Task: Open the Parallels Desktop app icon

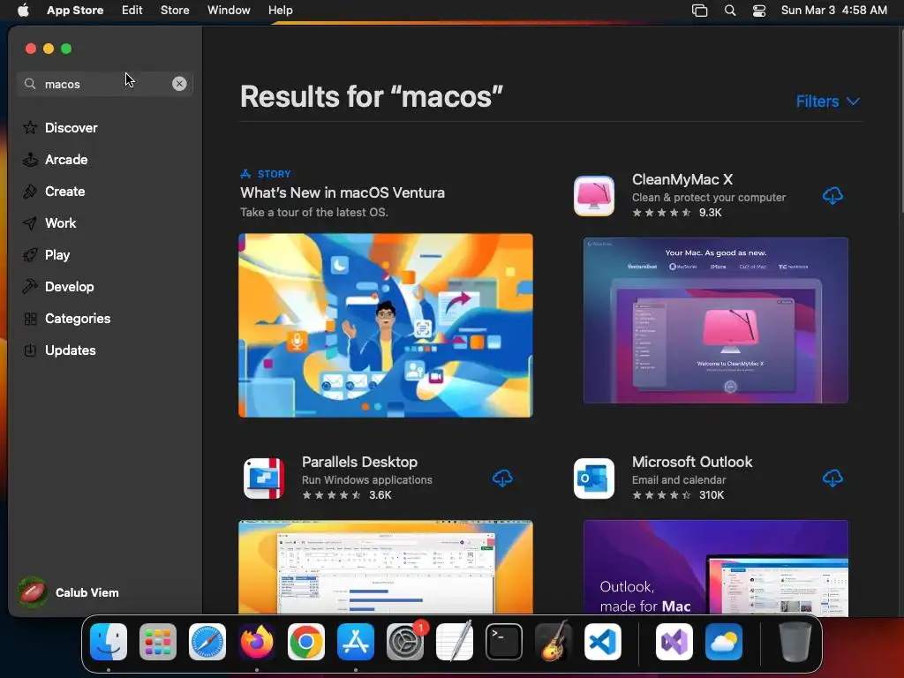Action: click(x=263, y=478)
